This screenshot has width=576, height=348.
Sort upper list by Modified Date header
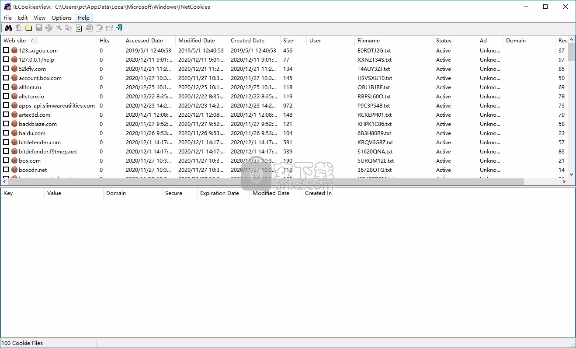pos(201,40)
